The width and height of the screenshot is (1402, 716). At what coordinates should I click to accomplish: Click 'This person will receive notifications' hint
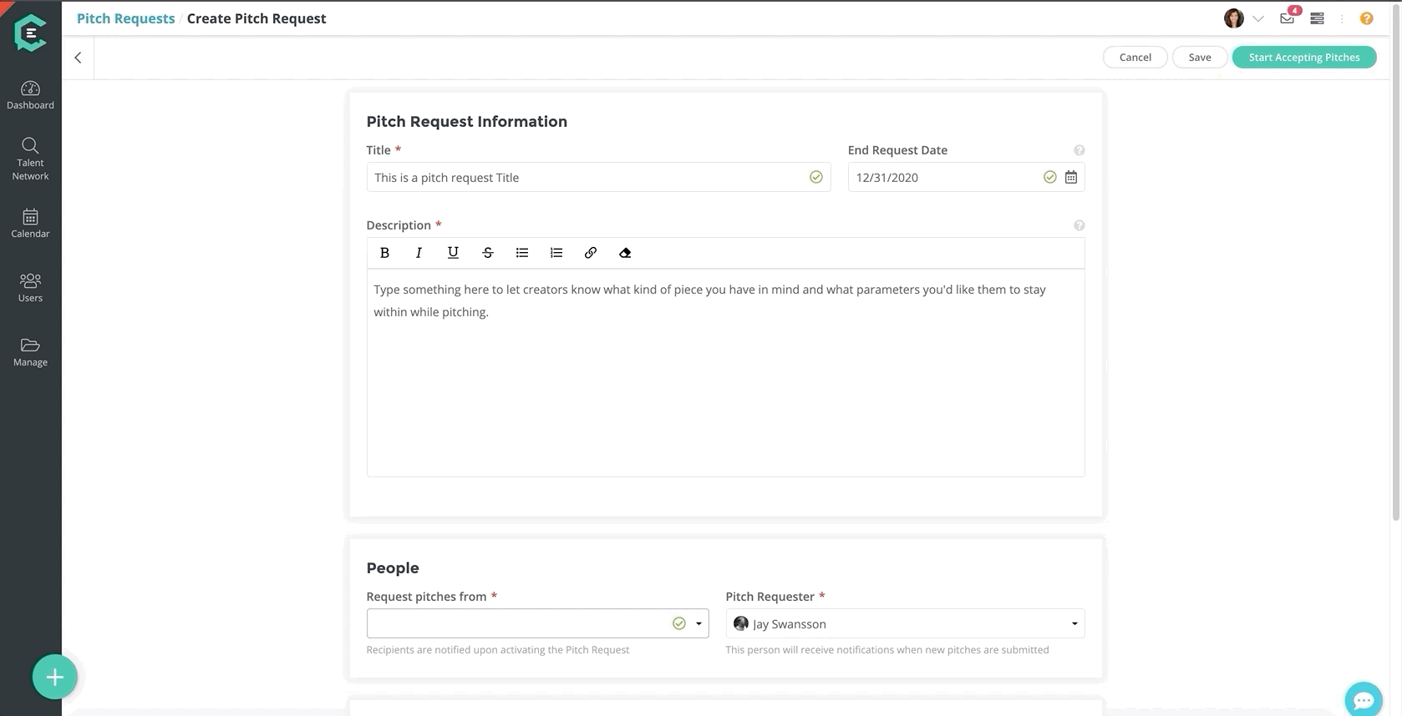click(x=887, y=650)
